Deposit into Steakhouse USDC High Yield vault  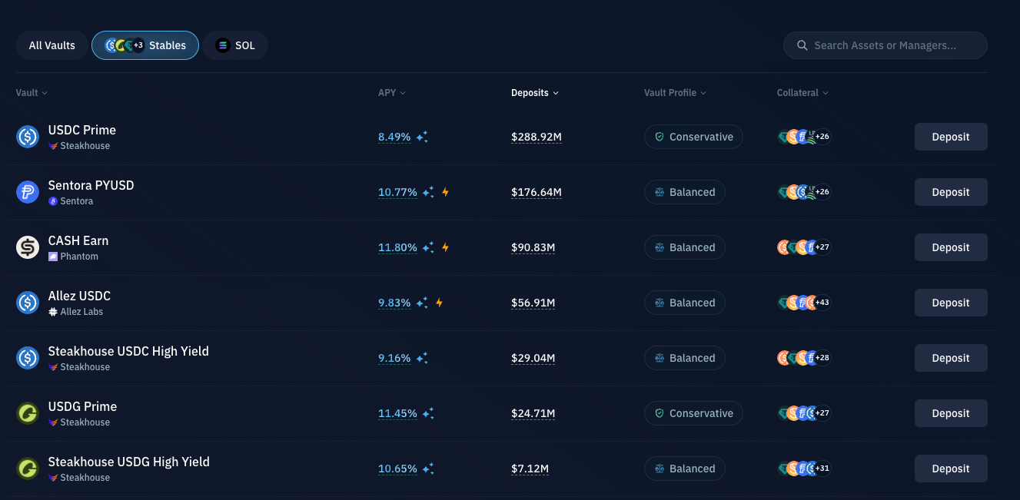coord(951,358)
